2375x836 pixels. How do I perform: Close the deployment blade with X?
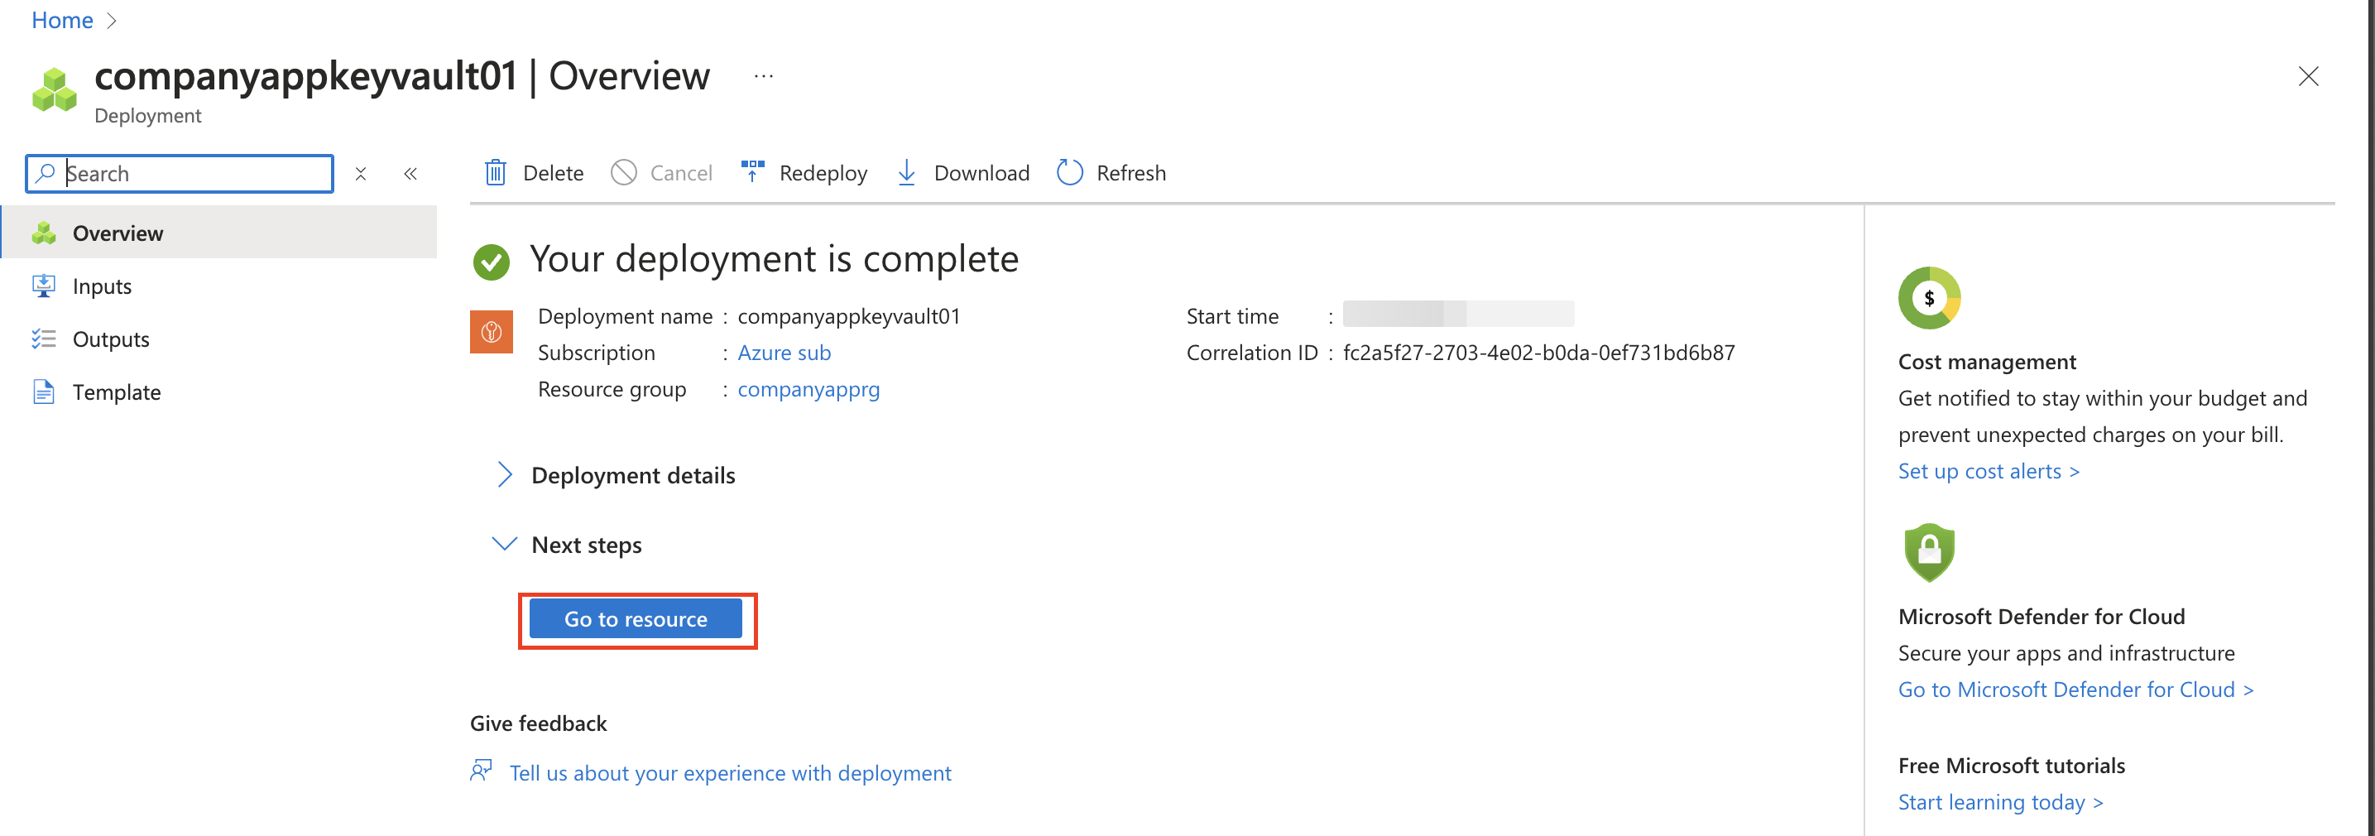(2308, 76)
